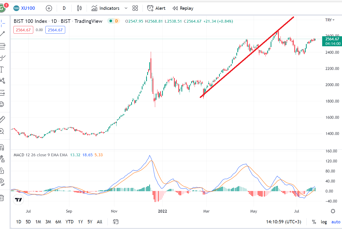Select the 1Y time range
342x229 pixels.
(80, 222)
